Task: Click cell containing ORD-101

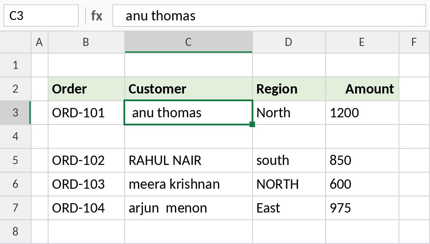Action: click(86, 113)
